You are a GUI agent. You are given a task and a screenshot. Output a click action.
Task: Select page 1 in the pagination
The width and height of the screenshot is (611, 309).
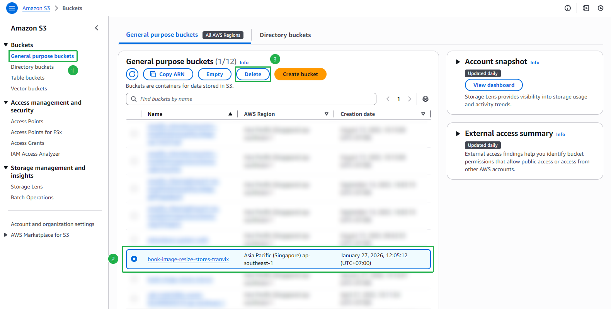(399, 99)
